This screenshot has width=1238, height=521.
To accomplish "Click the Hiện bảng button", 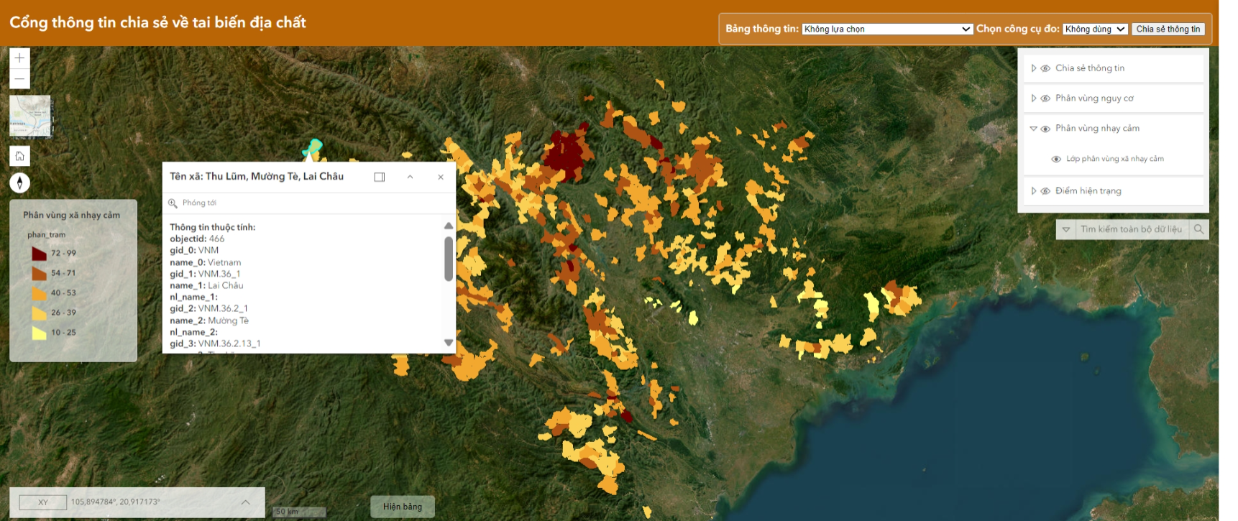I will 403,507.
